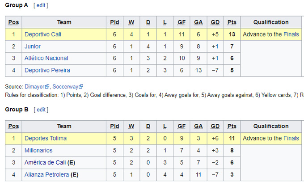Open the Junior team page
The width and height of the screenshot is (304, 182).
(x=33, y=47)
